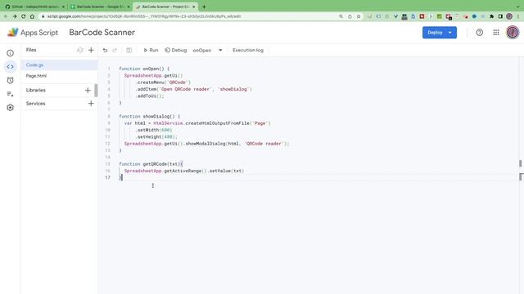Go back in browser history
The image size is (524, 294).
coord(6,16)
